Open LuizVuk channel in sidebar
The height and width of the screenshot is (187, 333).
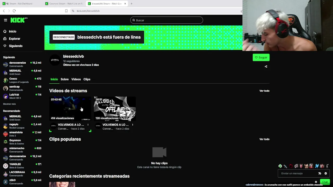coord(22,96)
